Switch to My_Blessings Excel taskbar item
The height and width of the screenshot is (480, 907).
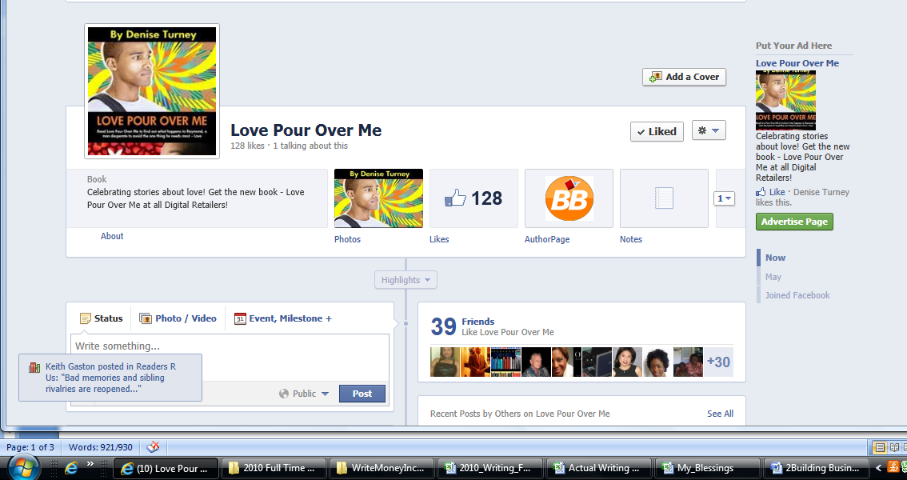pyautogui.click(x=707, y=468)
